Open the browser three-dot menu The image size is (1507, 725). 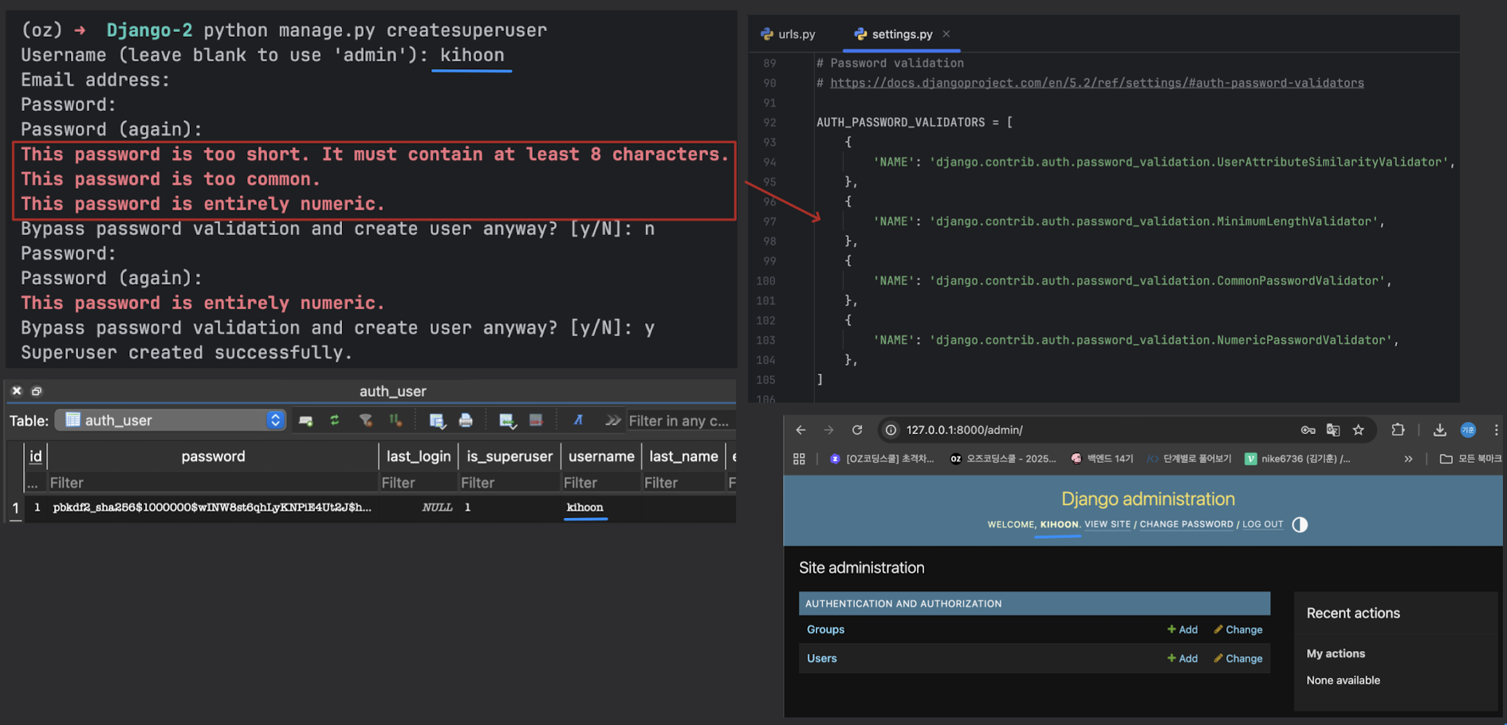(x=1496, y=430)
